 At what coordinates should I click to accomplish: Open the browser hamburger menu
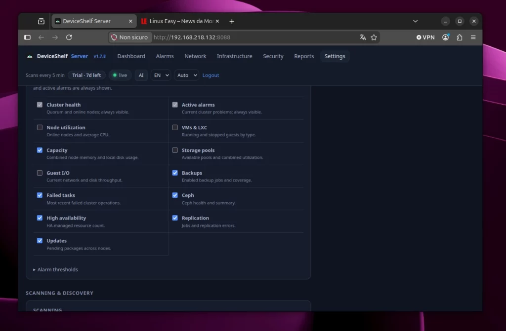click(x=473, y=37)
